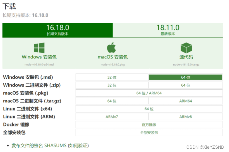Pick macOS .tar.gz ARM64 binary
Screen dimensions: 229x152
pos(186,101)
